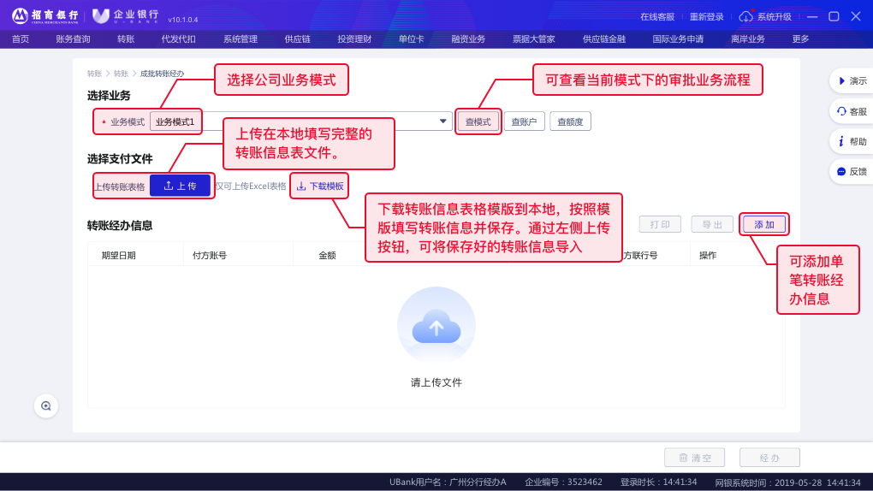Open the 单位卡 menu
This screenshot has width=873, height=491.
(411, 39)
